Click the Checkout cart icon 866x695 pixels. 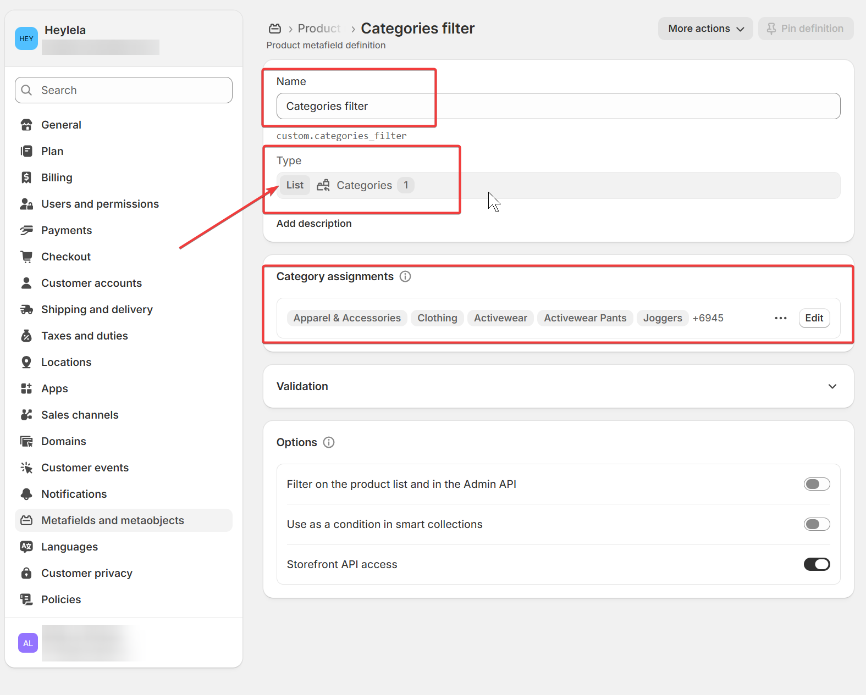coord(26,257)
